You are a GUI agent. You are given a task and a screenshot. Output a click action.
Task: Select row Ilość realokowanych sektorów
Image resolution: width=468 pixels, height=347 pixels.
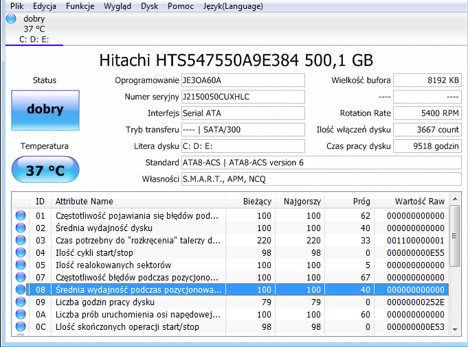(230, 265)
